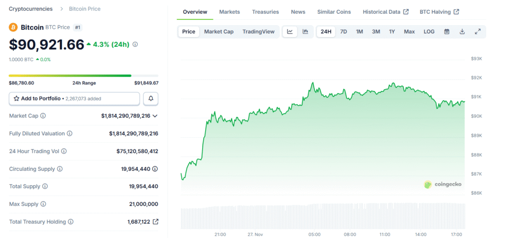This screenshot has height=238, width=506.
Task: Click the $93K axis label
Action: pyautogui.click(x=476, y=59)
